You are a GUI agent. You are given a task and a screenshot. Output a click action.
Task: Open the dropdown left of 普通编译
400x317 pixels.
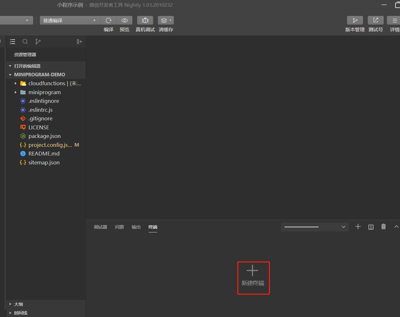click(16, 20)
